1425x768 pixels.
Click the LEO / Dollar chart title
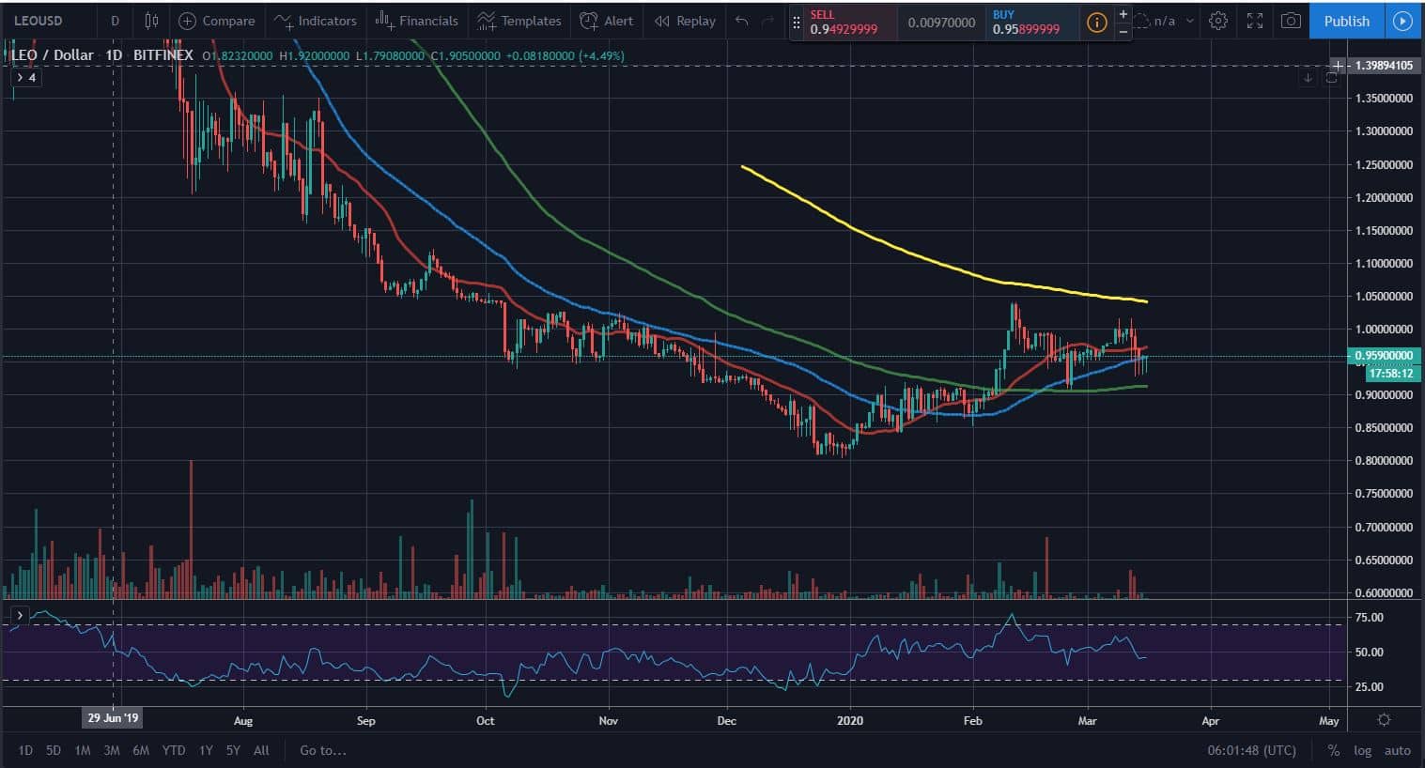tap(53, 55)
